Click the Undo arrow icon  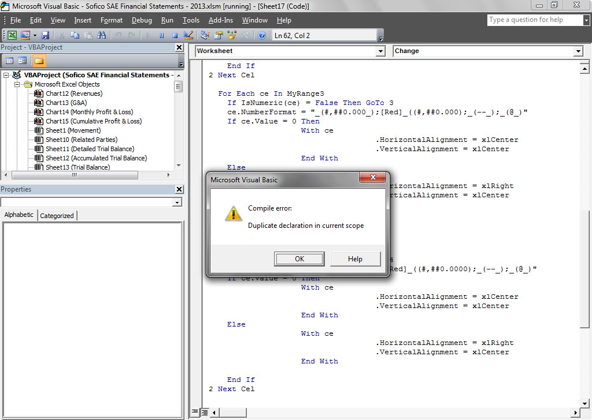pos(118,35)
